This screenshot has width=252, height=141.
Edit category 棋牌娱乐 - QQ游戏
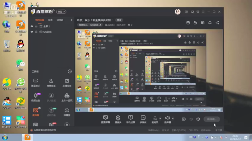tap(90, 25)
